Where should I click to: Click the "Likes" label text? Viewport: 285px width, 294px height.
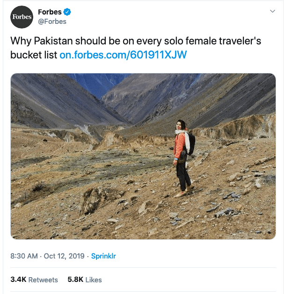point(94,280)
